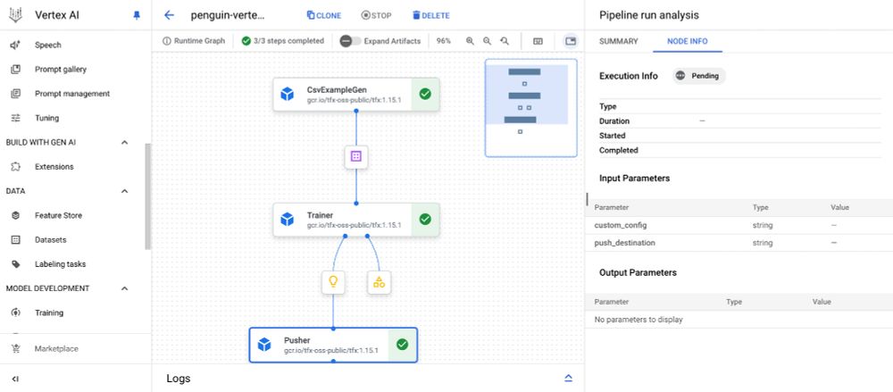The width and height of the screenshot is (893, 392).
Task: Click the 96% zoom level
Action: click(x=444, y=41)
